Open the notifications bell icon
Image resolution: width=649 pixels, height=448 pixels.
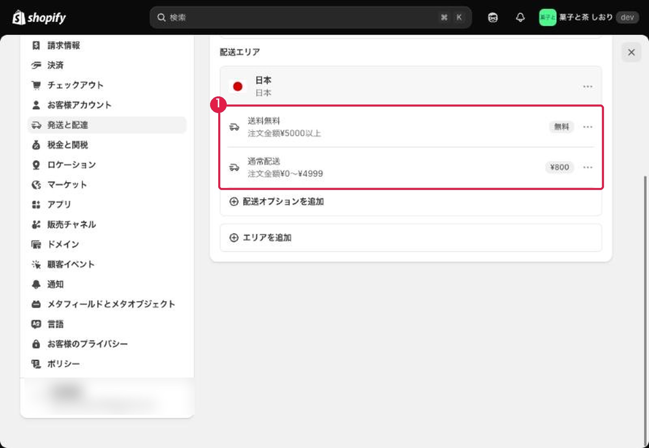click(x=520, y=17)
